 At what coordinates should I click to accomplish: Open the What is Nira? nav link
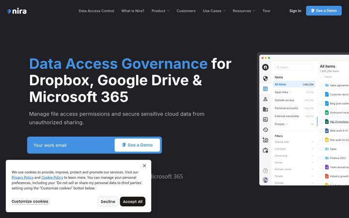133,11
